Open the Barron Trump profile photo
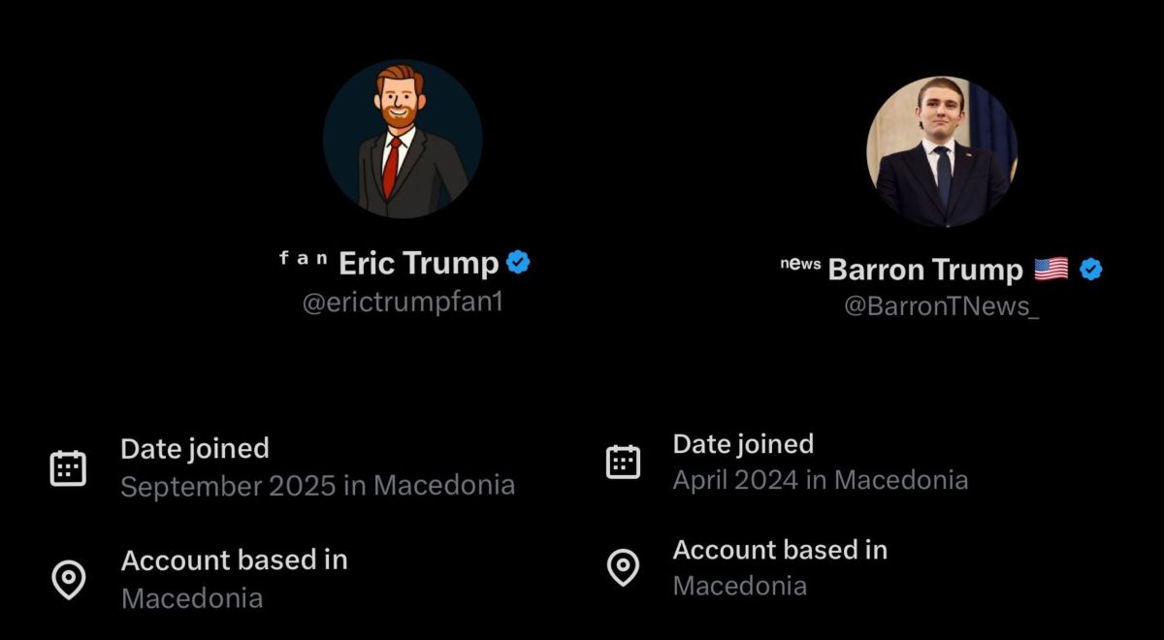The height and width of the screenshot is (640, 1164). click(x=942, y=152)
